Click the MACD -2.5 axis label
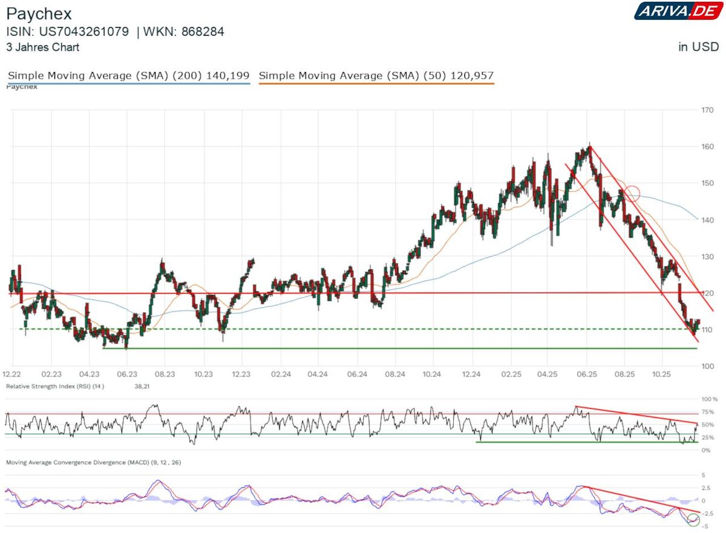726x533 pixels. point(707,513)
